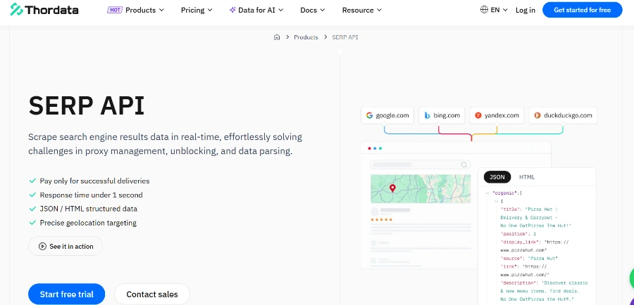Click "JSON / HTML structured data" text
The width and height of the screenshot is (634, 305).
click(x=88, y=209)
